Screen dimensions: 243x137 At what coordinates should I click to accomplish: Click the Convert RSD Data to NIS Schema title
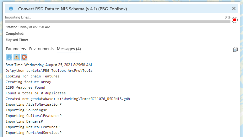(x=73, y=9)
